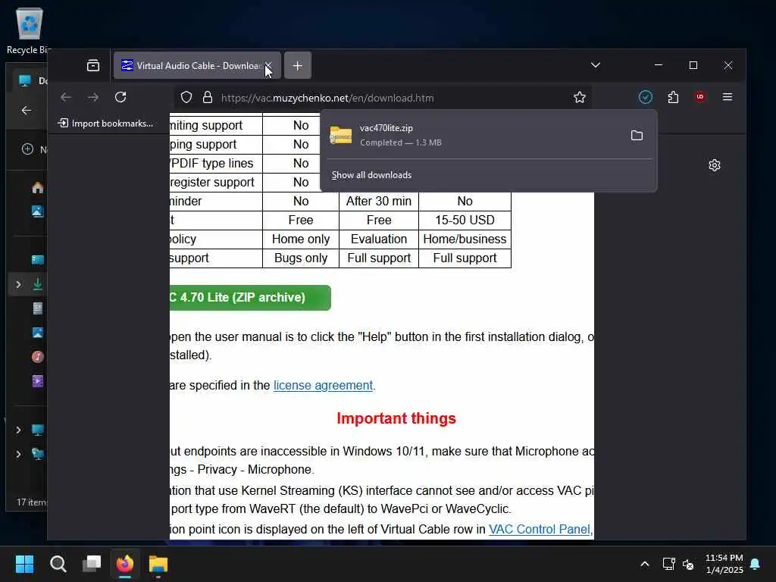Open Firefox View tab list icon

(93, 65)
